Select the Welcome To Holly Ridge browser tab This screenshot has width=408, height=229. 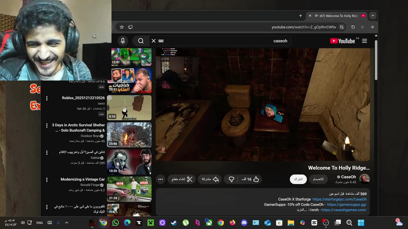[337, 16]
